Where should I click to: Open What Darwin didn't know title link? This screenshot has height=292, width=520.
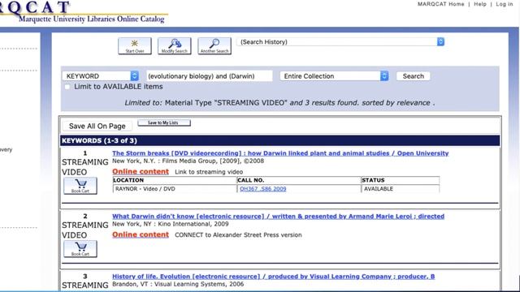[278, 217]
